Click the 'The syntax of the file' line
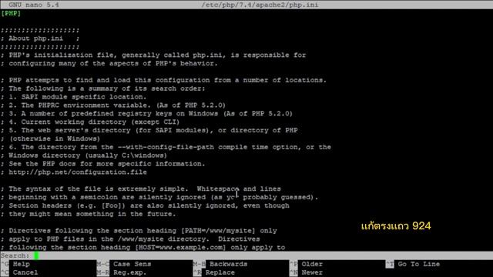This screenshot has width=493, height=277. click(141, 189)
